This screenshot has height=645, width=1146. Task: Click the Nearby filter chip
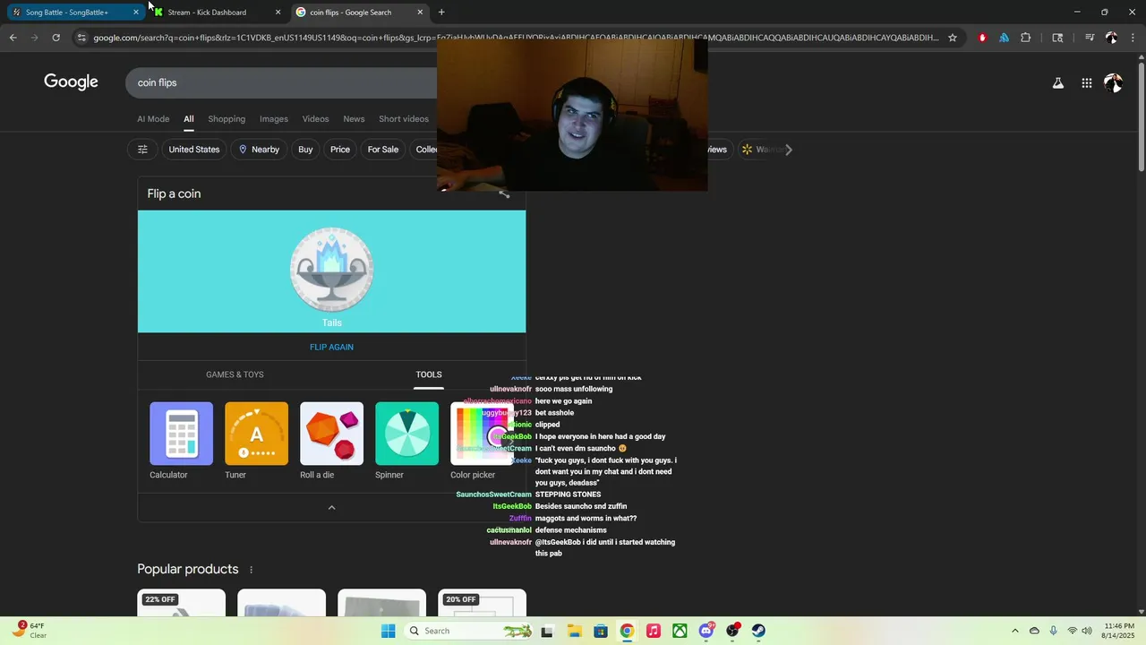point(258,150)
